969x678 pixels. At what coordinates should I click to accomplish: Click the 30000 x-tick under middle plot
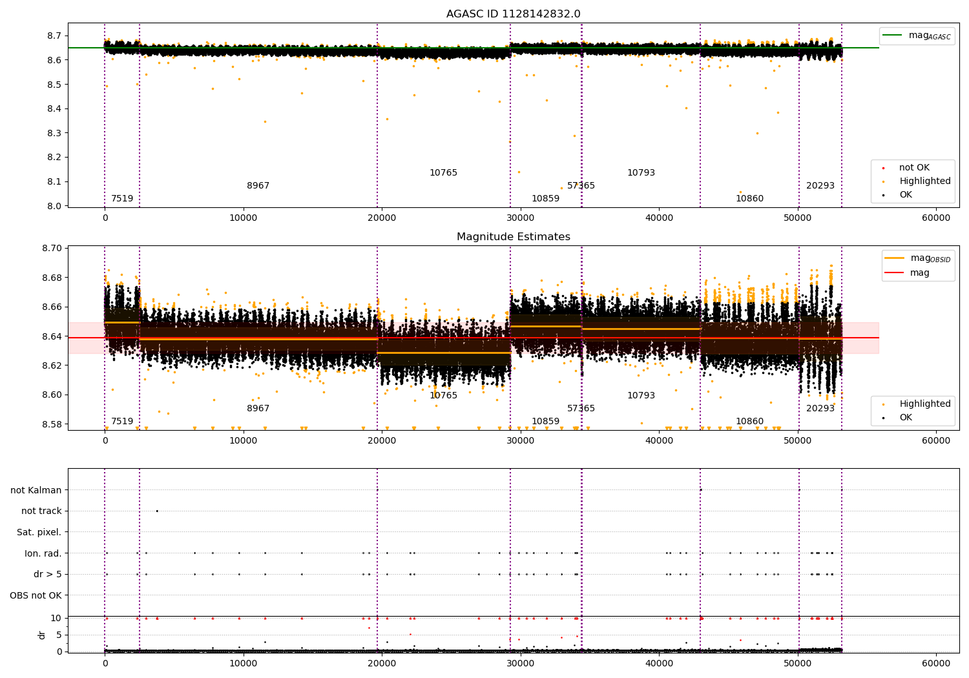(520, 441)
